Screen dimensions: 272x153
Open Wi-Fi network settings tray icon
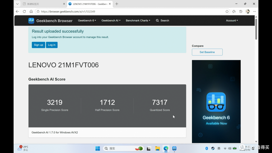225,148
